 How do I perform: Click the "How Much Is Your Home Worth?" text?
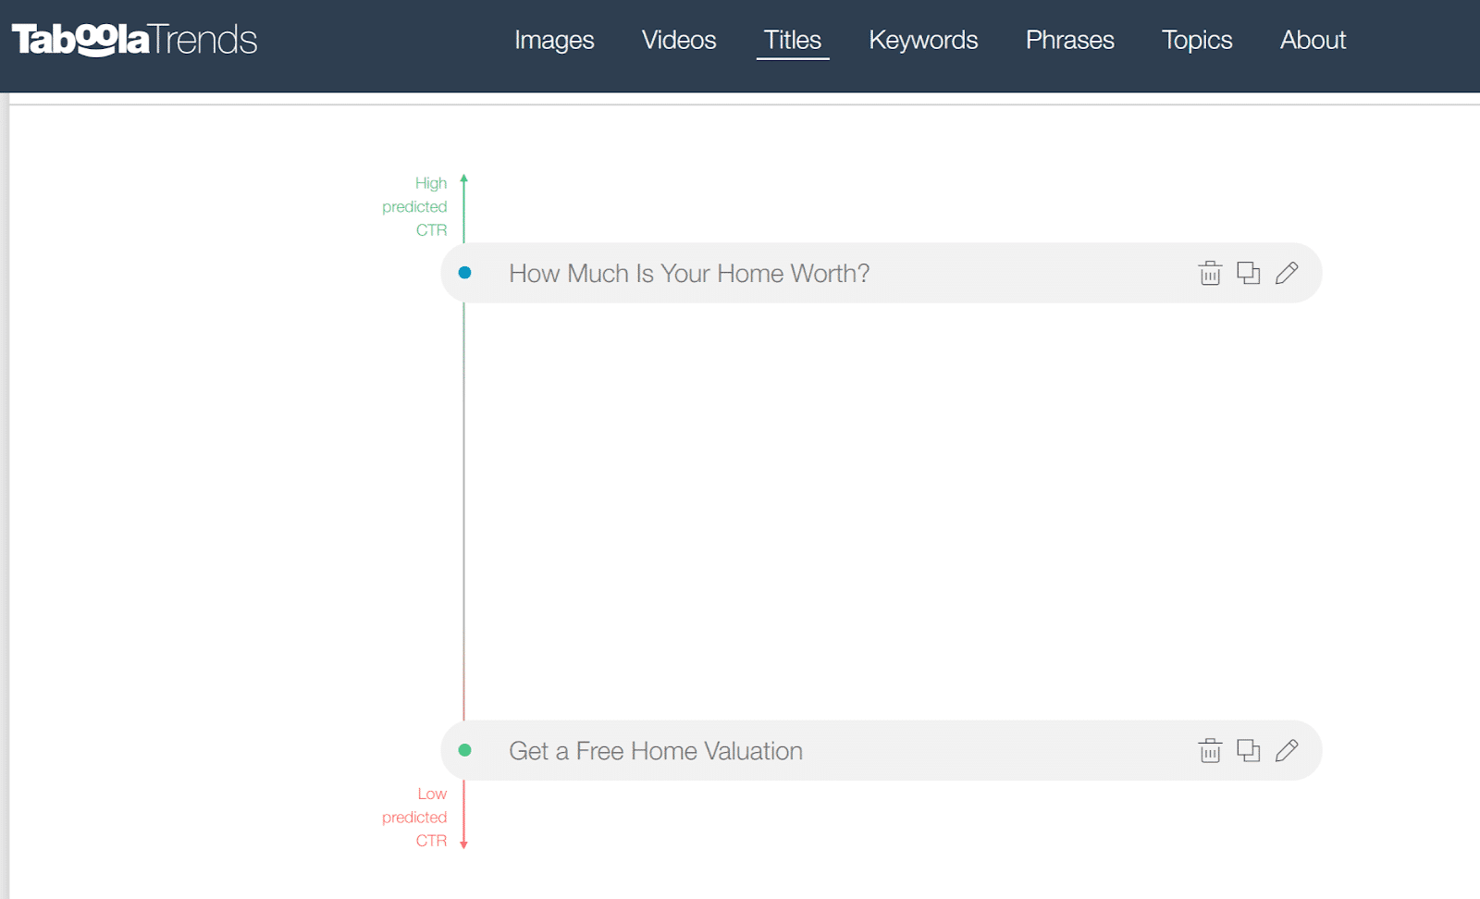pyautogui.click(x=689, y=274)
